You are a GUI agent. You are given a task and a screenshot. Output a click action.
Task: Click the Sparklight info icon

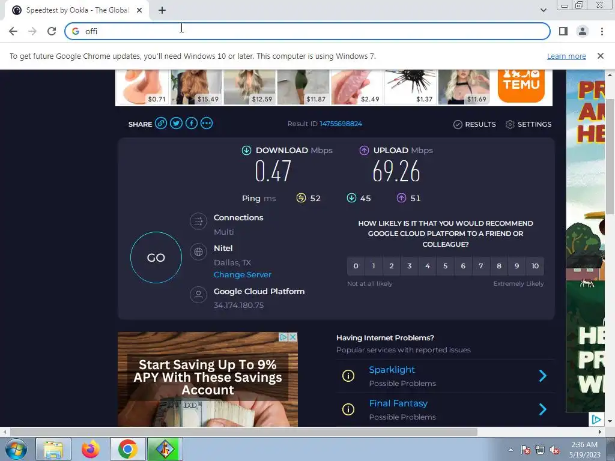click(348, 376)
